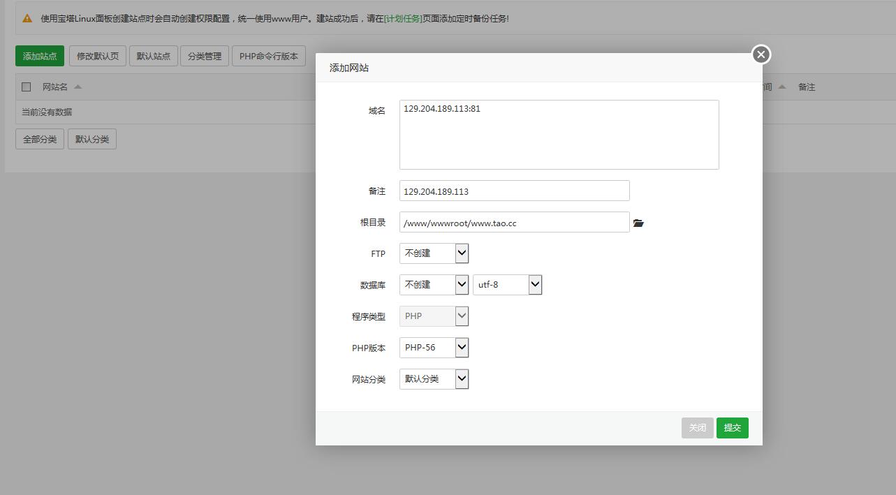Open the PHP版本 dropdown
Image resolution: width=896 pixels, height=495 pixels.
[x=434, y=348]
